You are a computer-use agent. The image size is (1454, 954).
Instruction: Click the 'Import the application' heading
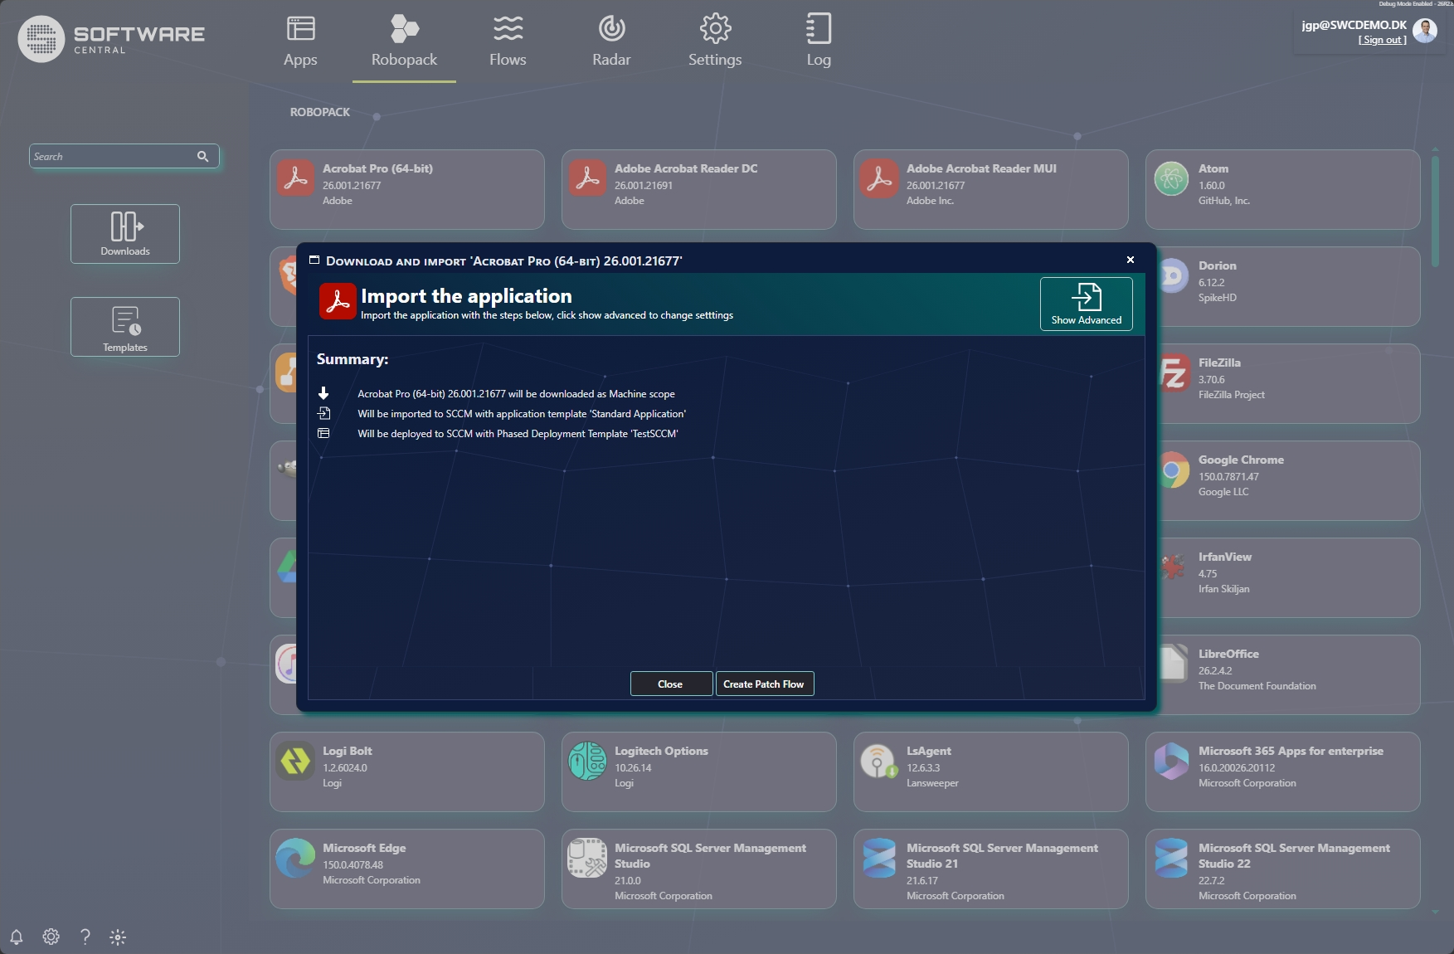(466, 296)
